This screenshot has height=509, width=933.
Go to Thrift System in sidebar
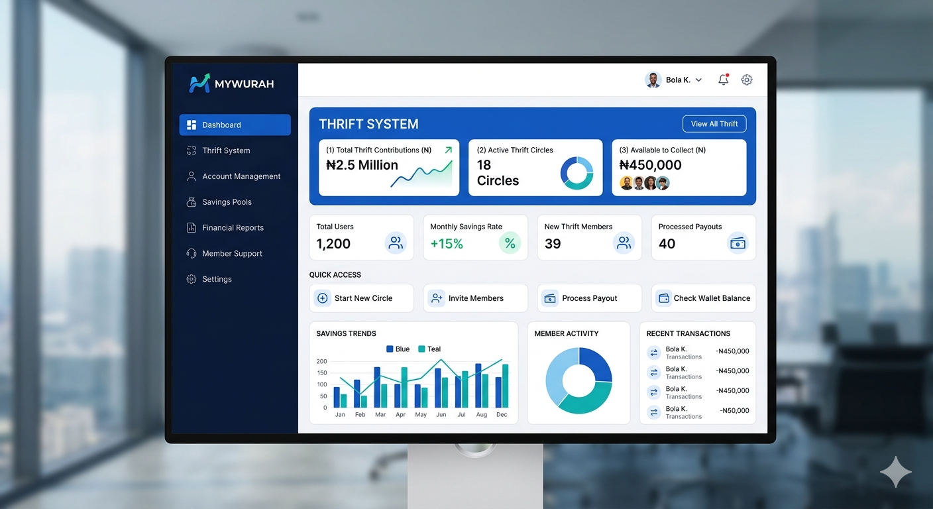click(x=226, y=150)
